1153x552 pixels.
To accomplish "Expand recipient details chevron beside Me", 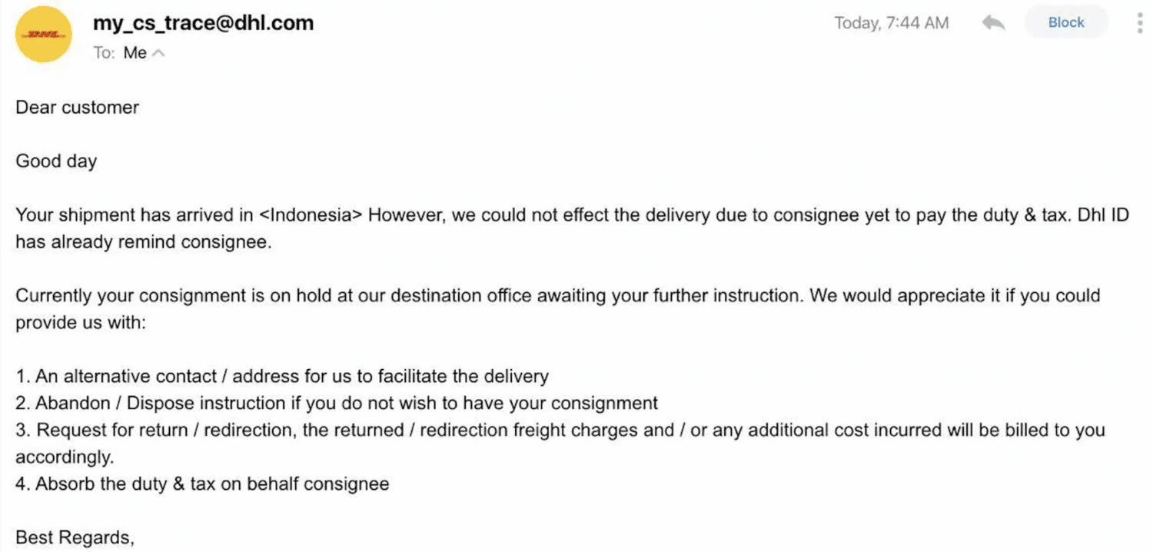I will 158,53.
